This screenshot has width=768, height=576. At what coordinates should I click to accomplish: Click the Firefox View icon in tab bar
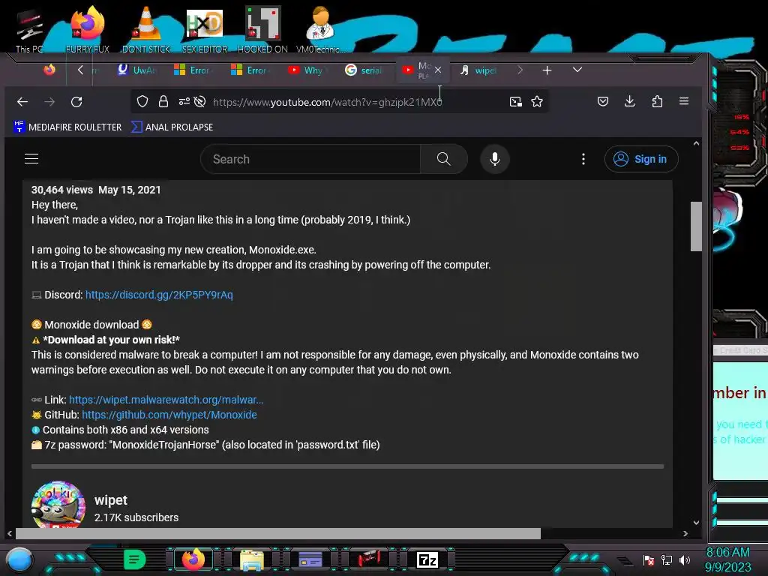point(49,70)
